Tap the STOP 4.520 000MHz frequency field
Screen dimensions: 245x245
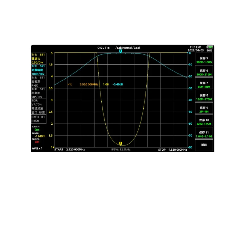pos(172,150)
